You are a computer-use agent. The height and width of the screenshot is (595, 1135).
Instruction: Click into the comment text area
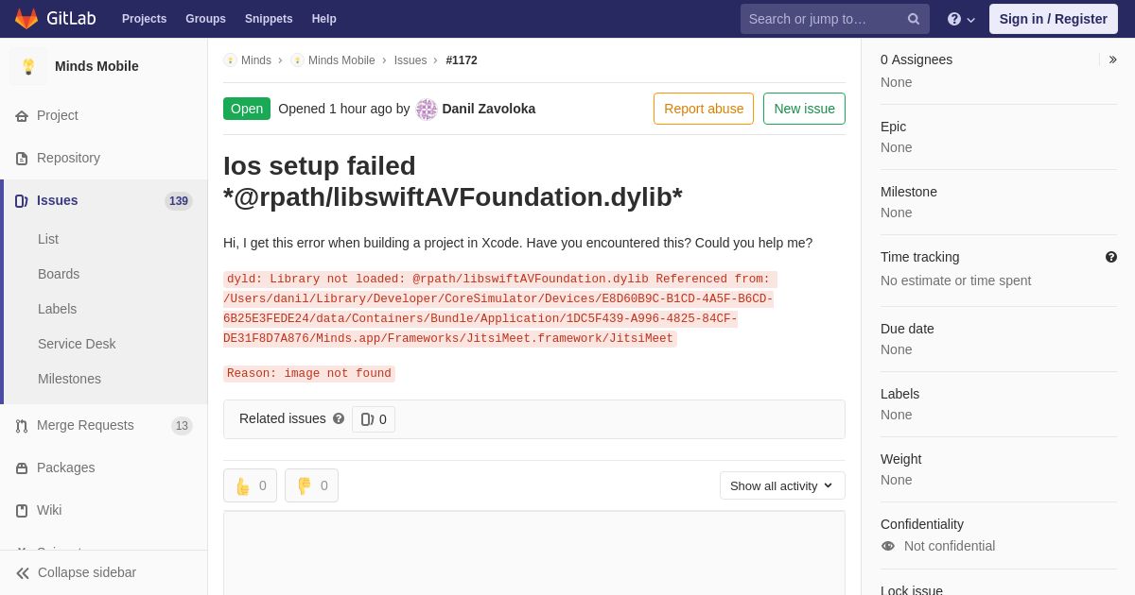tap(534, 553)
